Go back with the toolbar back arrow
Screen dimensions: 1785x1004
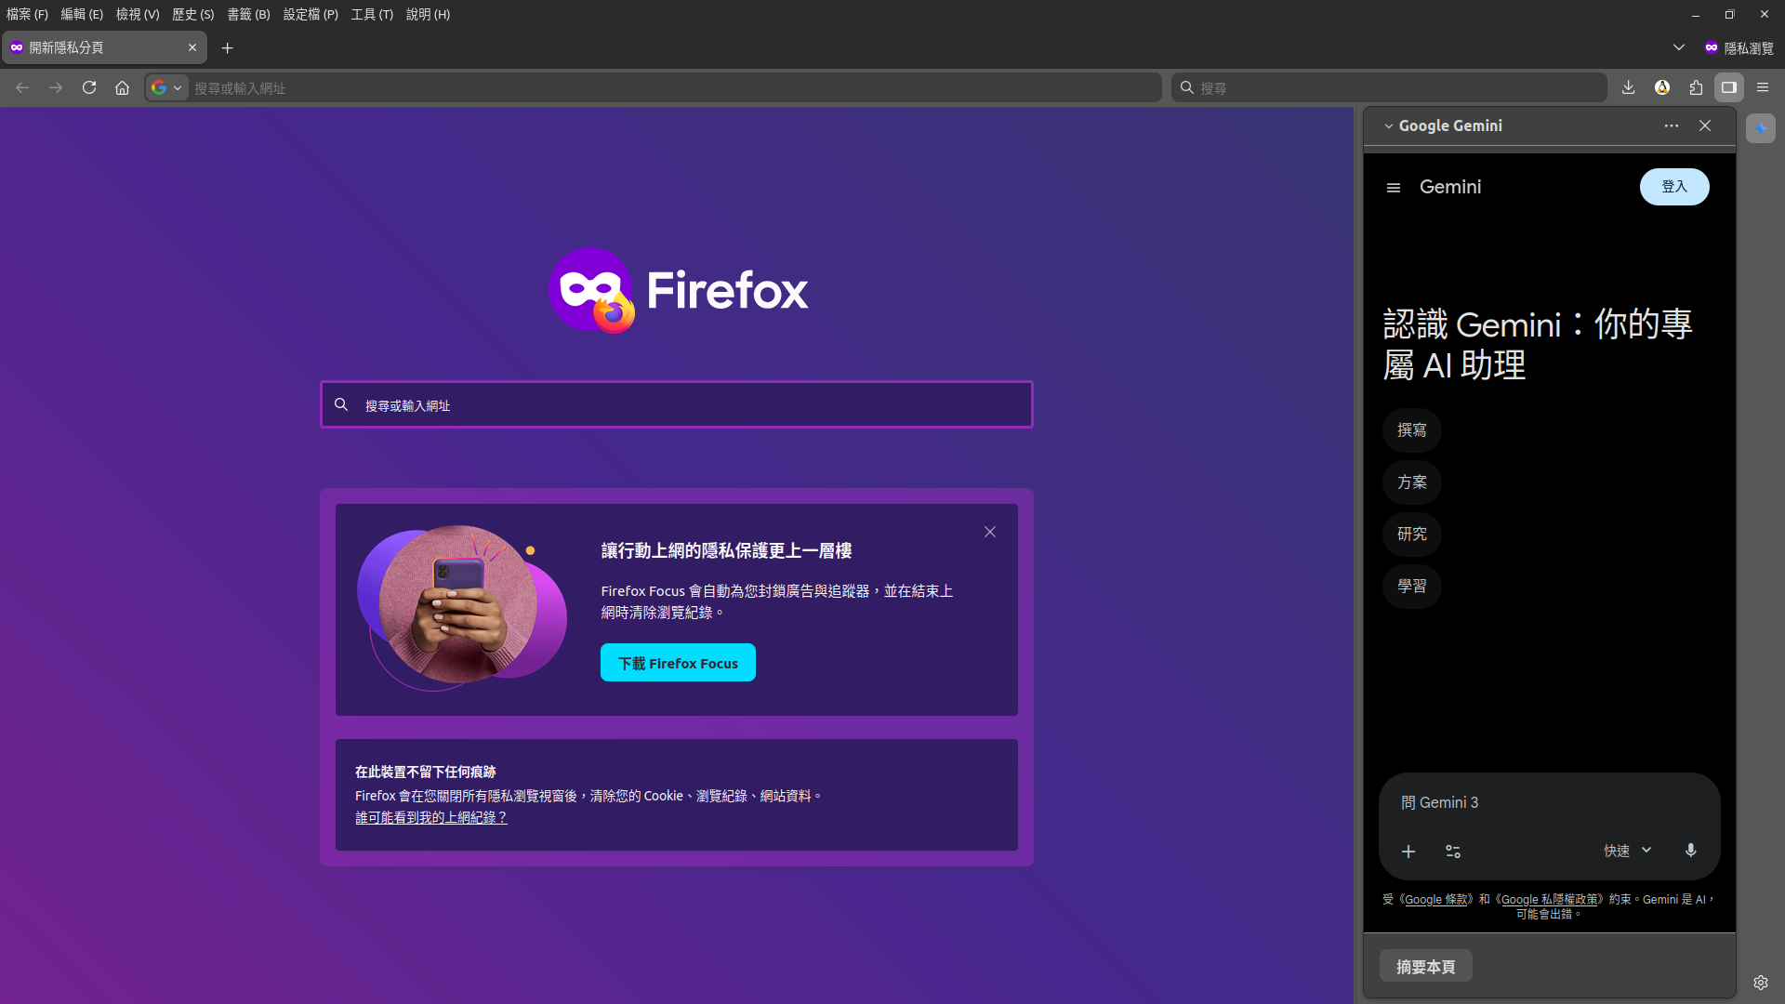tap(22, 87)
